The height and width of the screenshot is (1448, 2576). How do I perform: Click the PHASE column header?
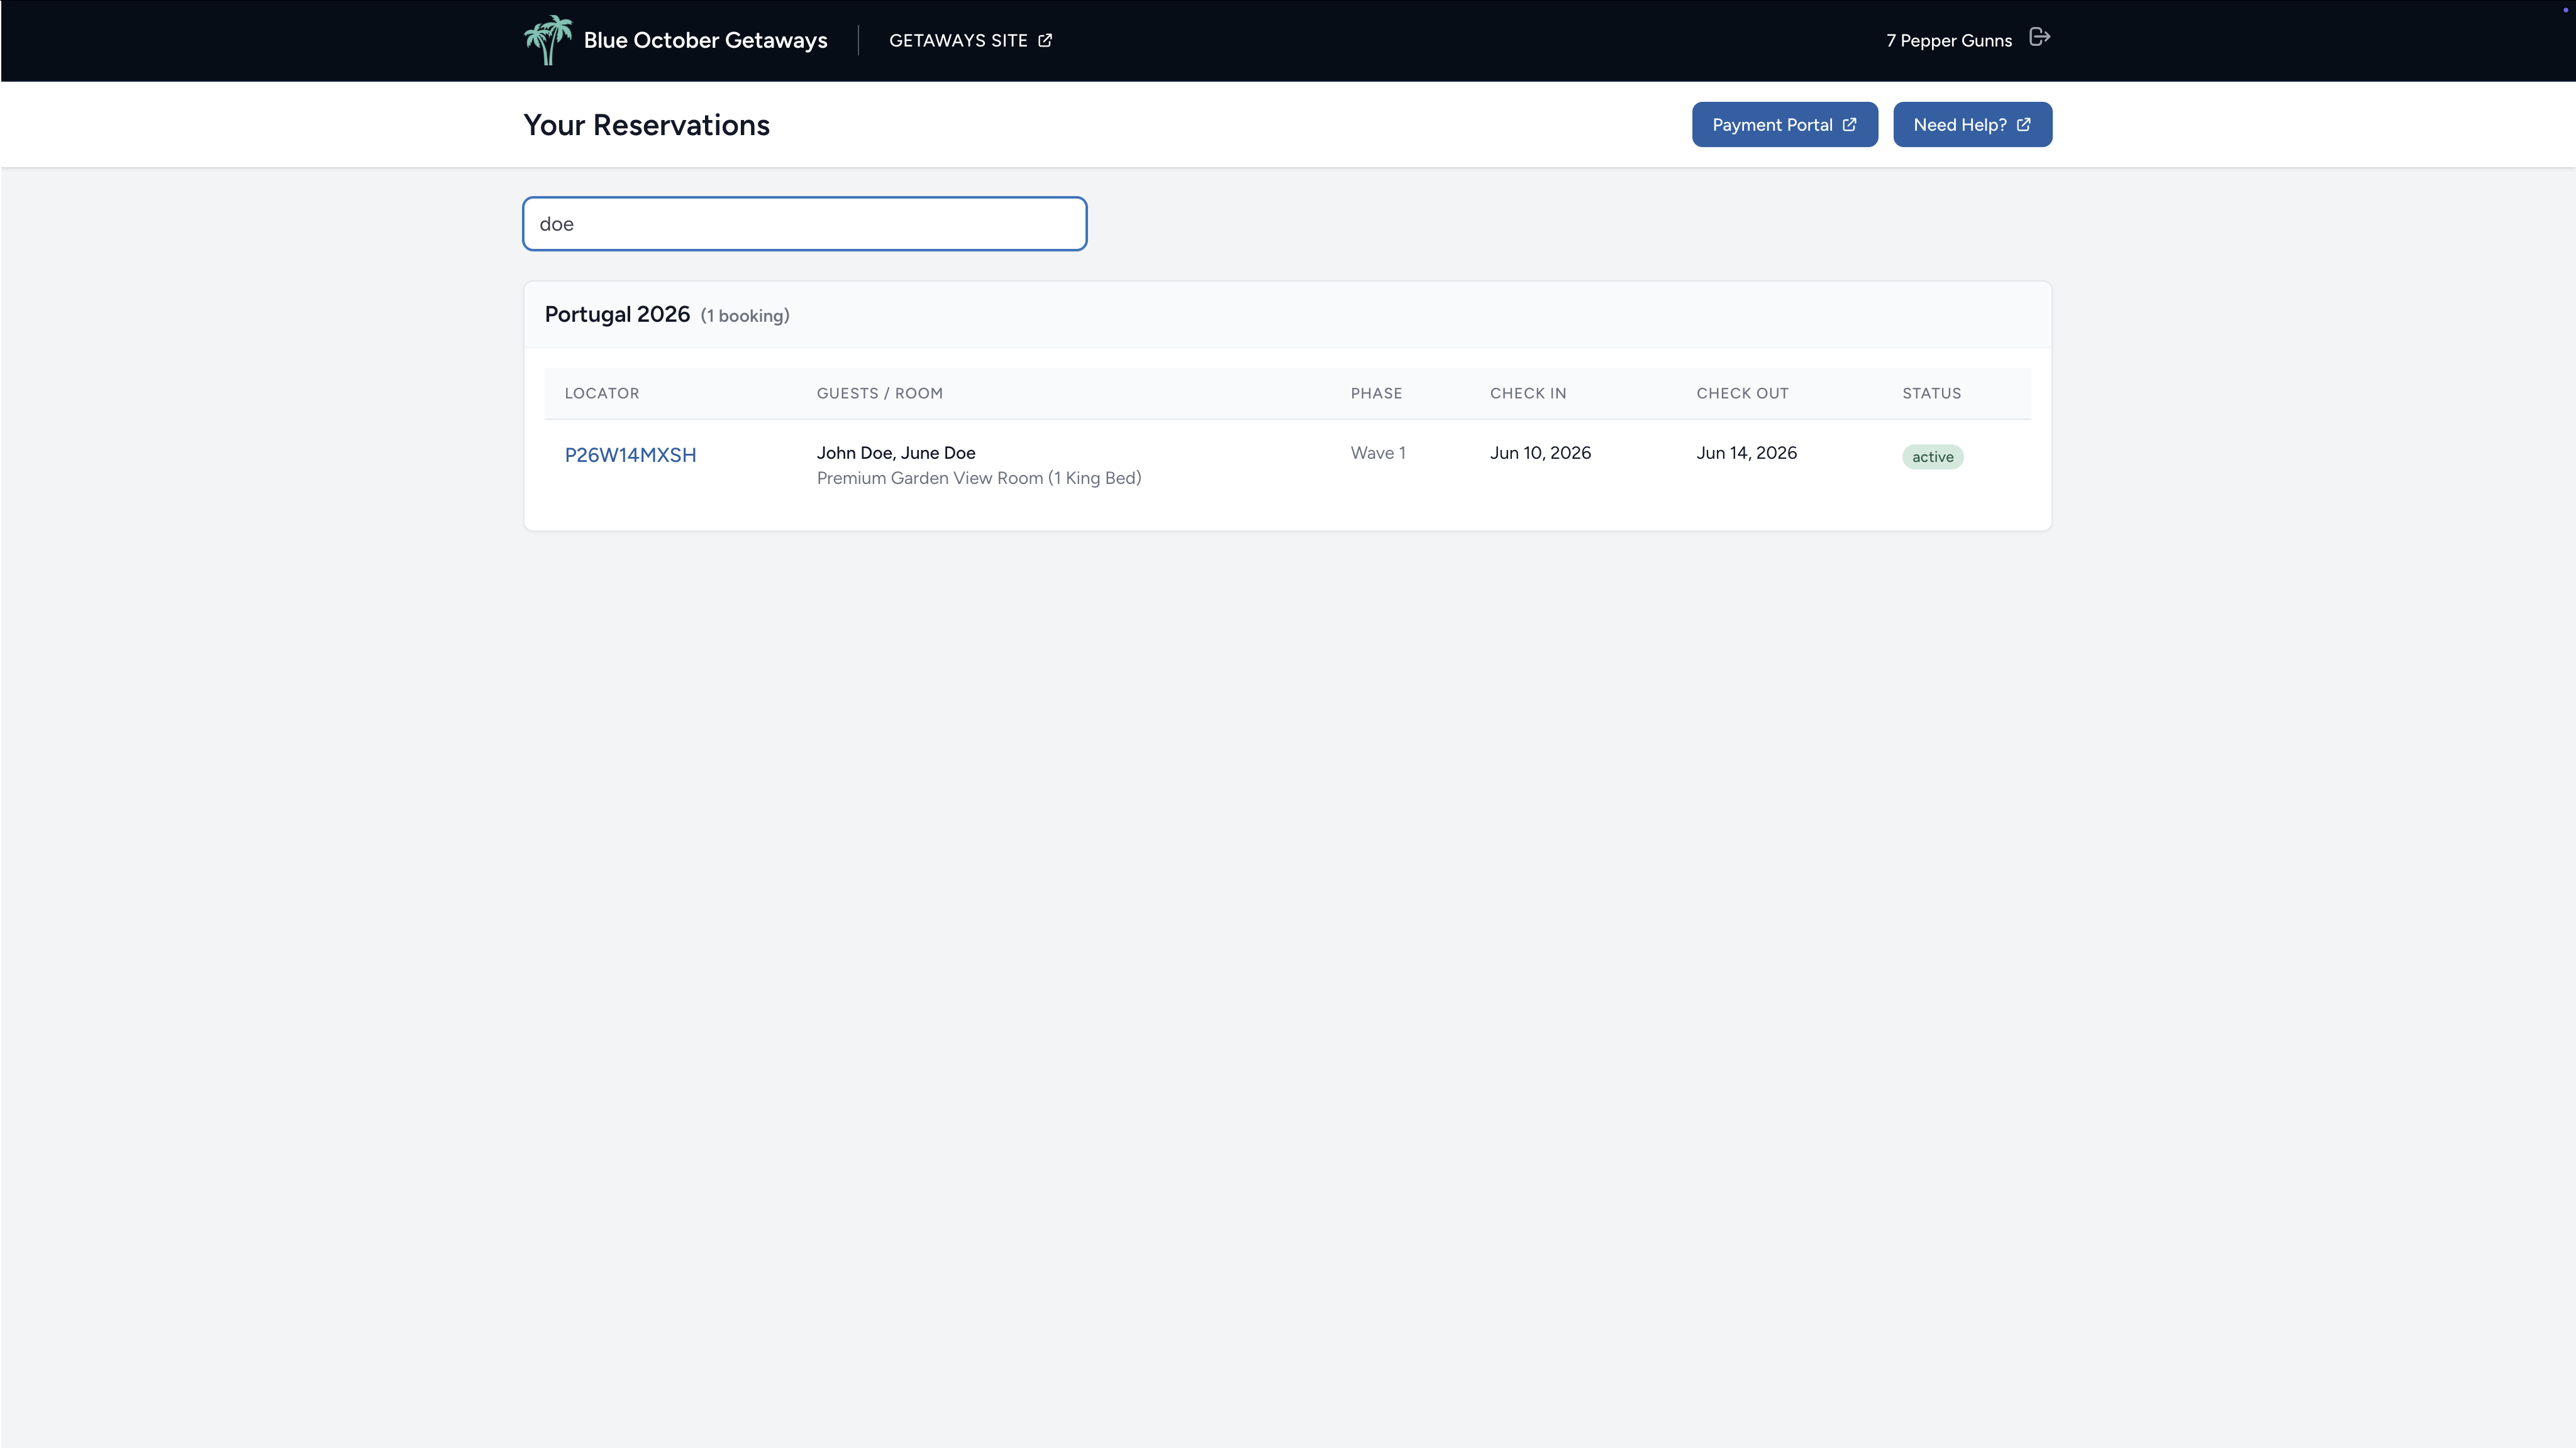(1376, 393)
